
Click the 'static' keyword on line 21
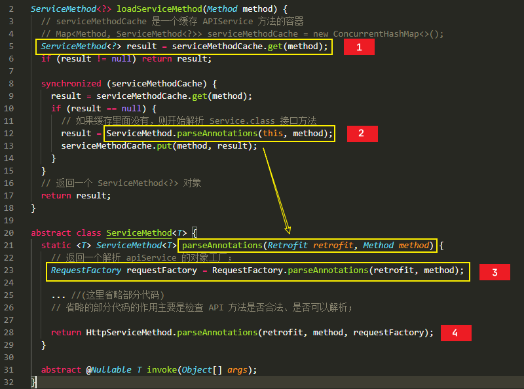56,246
